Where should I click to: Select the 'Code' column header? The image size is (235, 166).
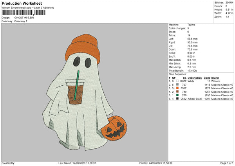point(207,78)
